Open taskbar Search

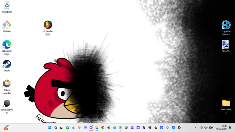(56, 128)
